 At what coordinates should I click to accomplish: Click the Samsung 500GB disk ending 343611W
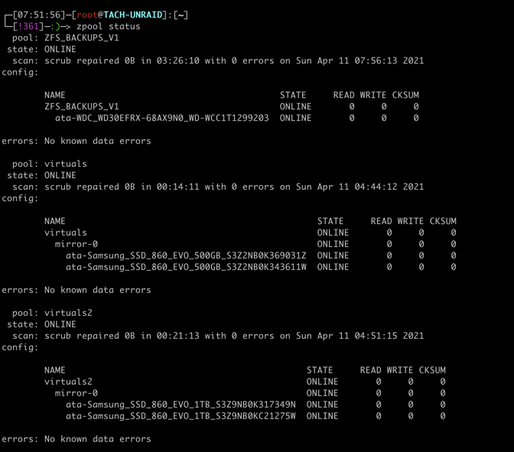click(186, 267)
